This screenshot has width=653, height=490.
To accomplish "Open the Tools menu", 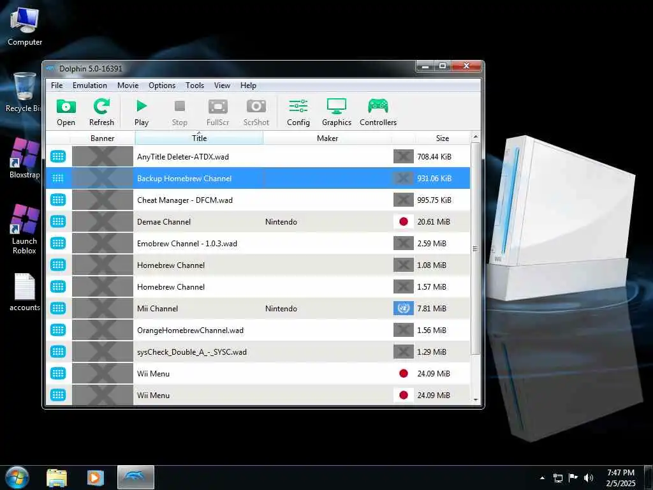I will [x=194, y=85].
